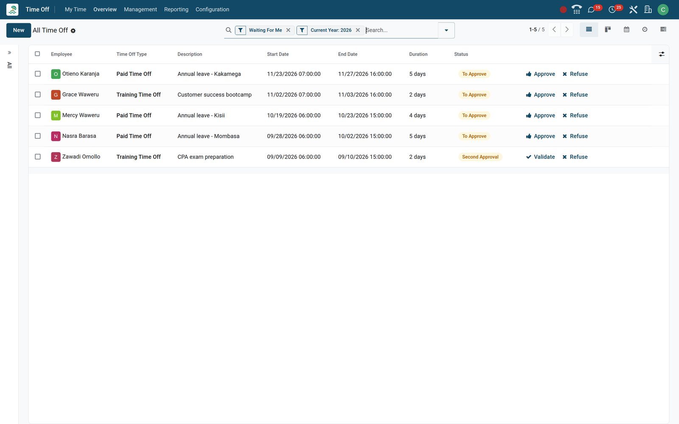This screenshot has height=424, width=679.
Task: Approve Nasra Barasa's Mombasa leave
Action: (x=540, y=136)
